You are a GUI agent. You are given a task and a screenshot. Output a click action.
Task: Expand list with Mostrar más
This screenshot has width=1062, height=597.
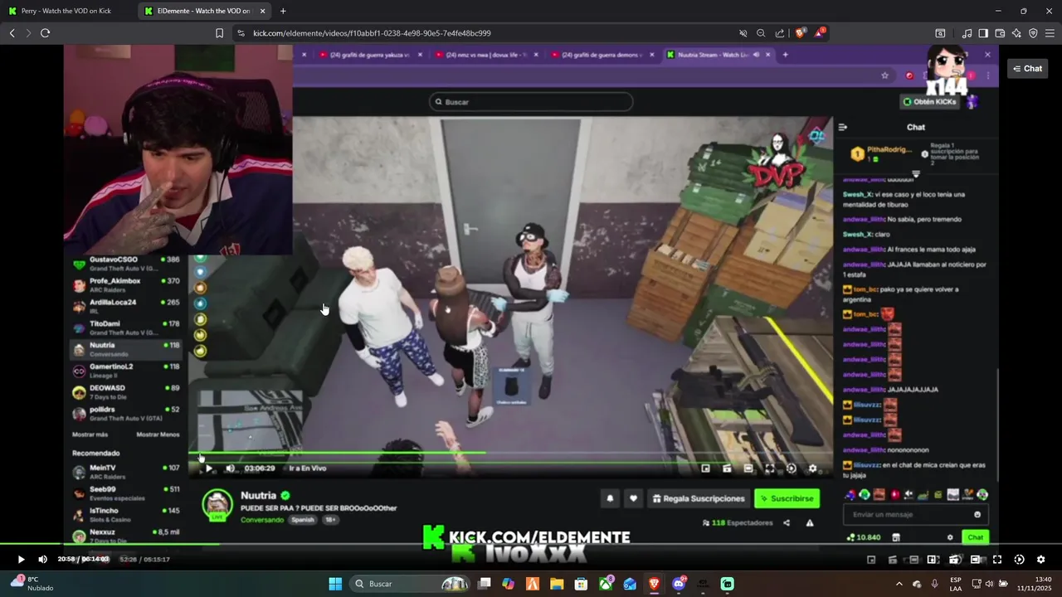pyautogui.click(x=90, y=434)
